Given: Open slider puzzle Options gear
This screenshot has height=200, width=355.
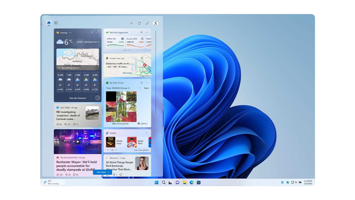Looking at the screenshot, I should click(x=142, y=124).
